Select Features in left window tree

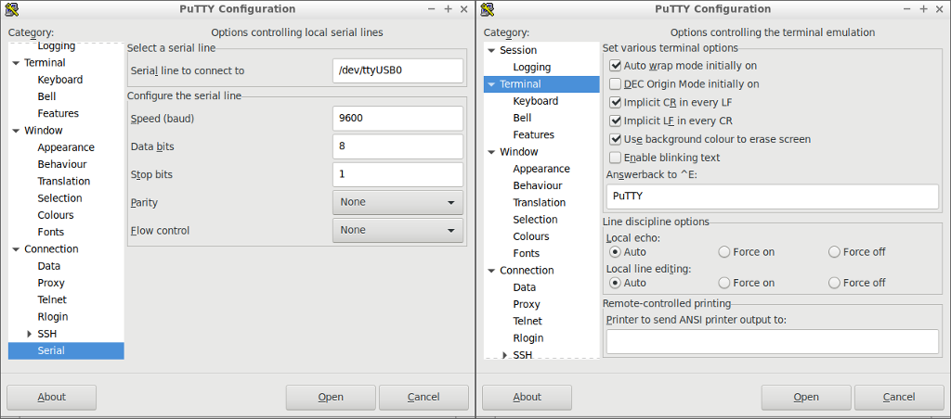[x=59, y=113]
